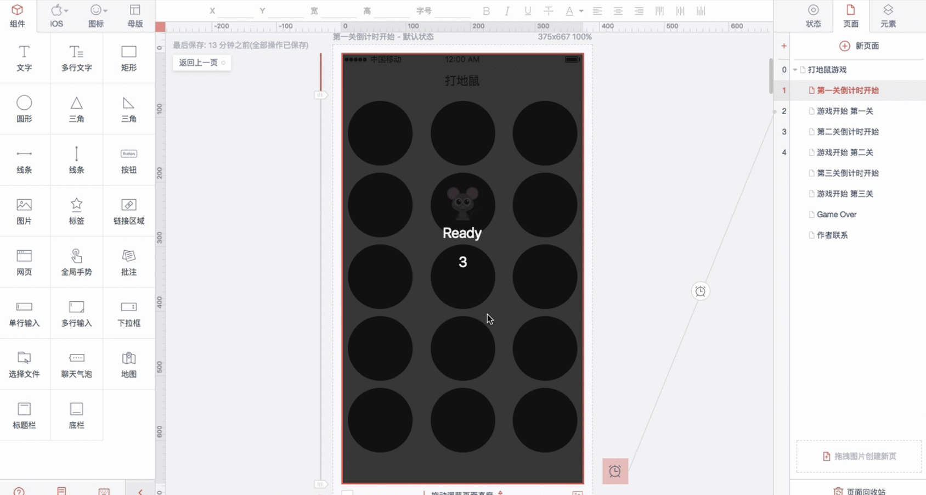The image size is (926, 495).
Task: Switch to the 母版 master tab
Action: (135, 15)
